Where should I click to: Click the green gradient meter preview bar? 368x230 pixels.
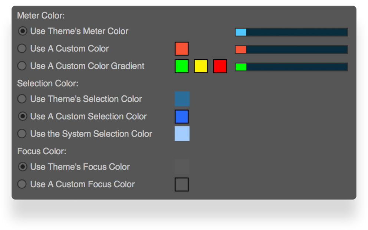coord(291,67)
